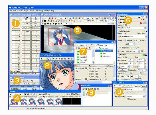This screenshot has width=156, height=115.
Task: Select the Y scale parameter radio button
Action: (x=137, y=48)
